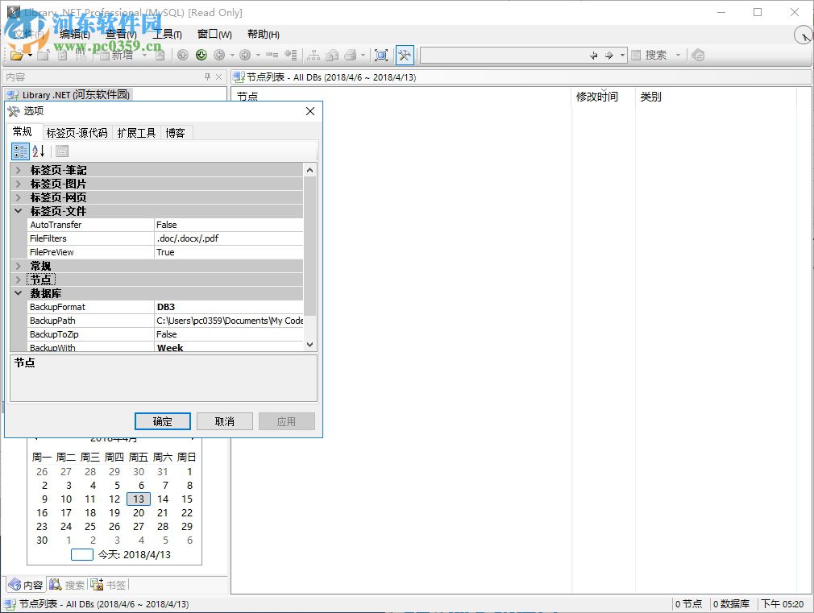The image size is (814, 613).
Task: Open a file with the folder toolbar icon
Action: tap(18, 55)
